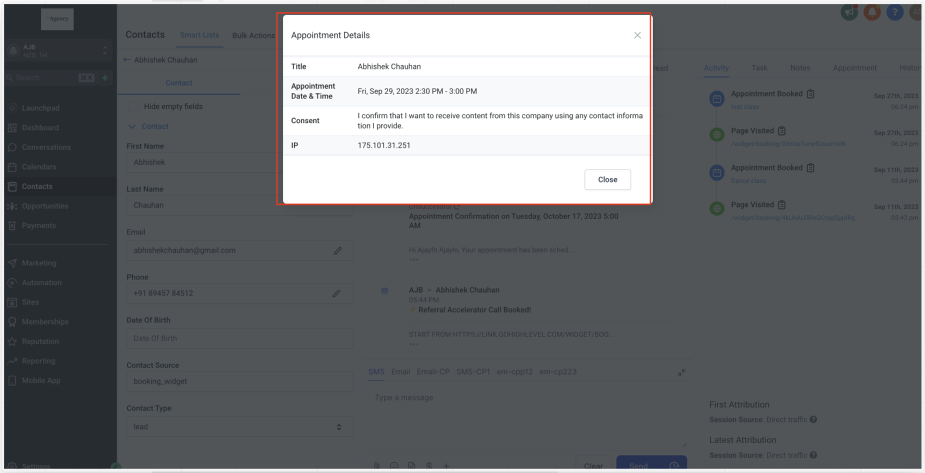Collapse the message composer panel
Viewport: 925px width, 473px height.
[x=681, y=372]
